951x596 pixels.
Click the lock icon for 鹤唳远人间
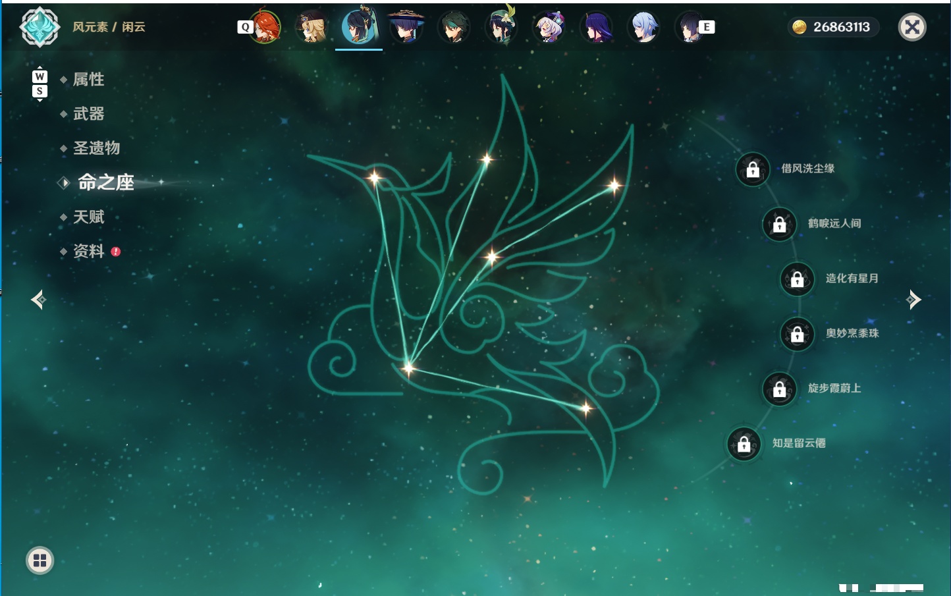tap(779, 224)
